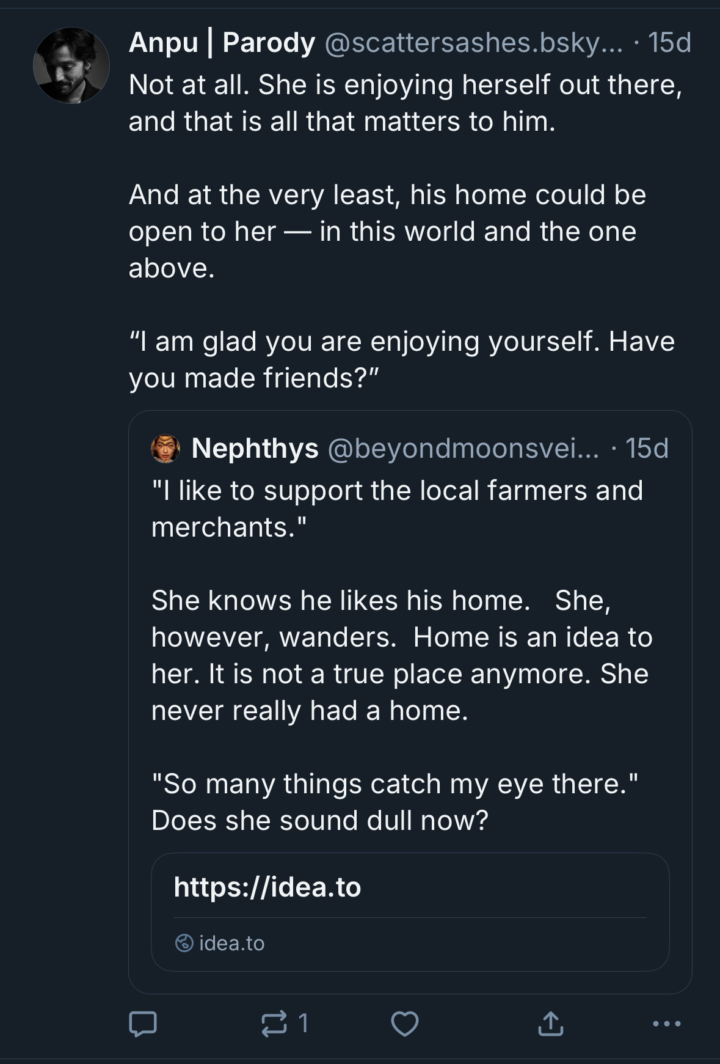Repost using the repost arrows icon

coord(274,1024)
